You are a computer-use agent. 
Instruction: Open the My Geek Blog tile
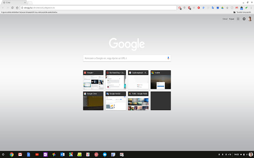point(115,80)
